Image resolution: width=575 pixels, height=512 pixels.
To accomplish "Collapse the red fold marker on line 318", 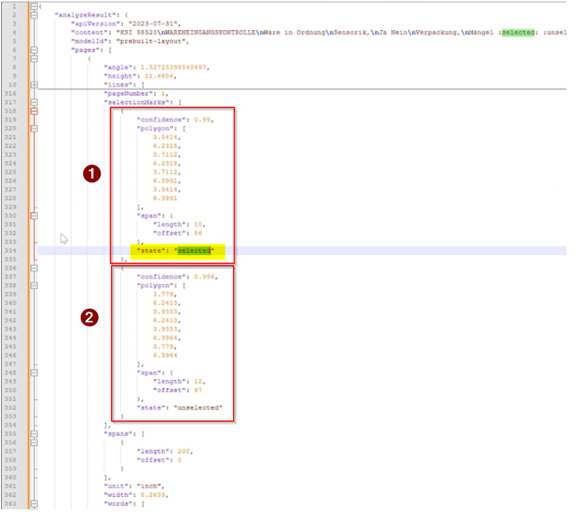I will (x=34, y=111).
